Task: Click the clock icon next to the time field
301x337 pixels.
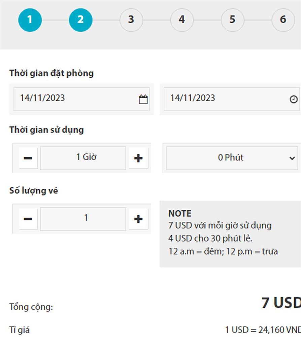Action: pos(293,98)
